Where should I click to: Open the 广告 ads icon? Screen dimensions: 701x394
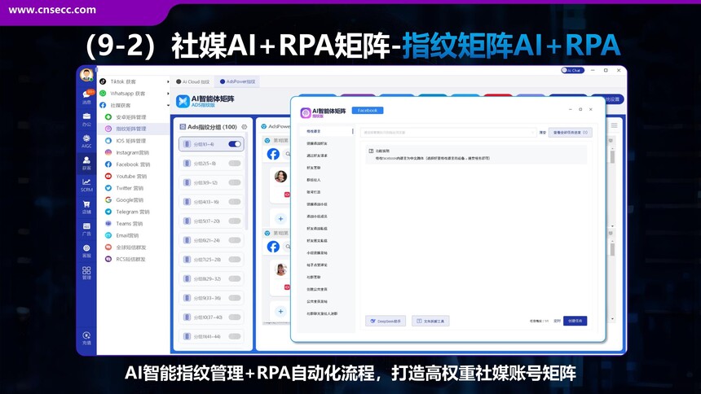(86, 229)
